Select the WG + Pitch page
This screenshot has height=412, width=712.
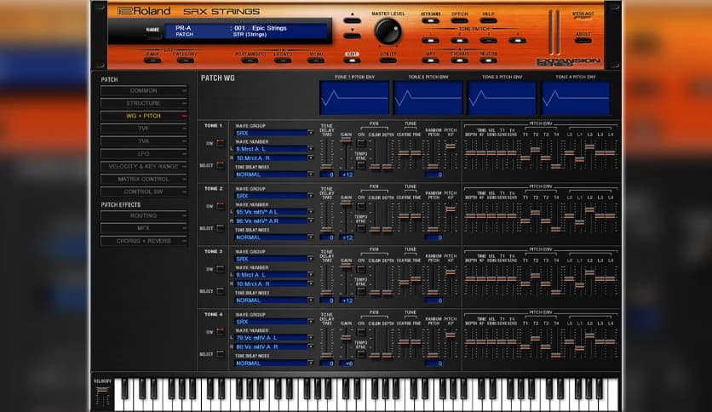(x=143, y=116)
